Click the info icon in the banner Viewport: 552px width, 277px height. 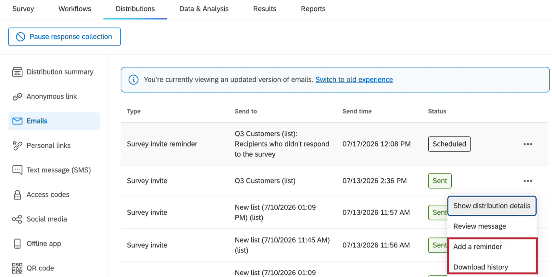(133, 79)
